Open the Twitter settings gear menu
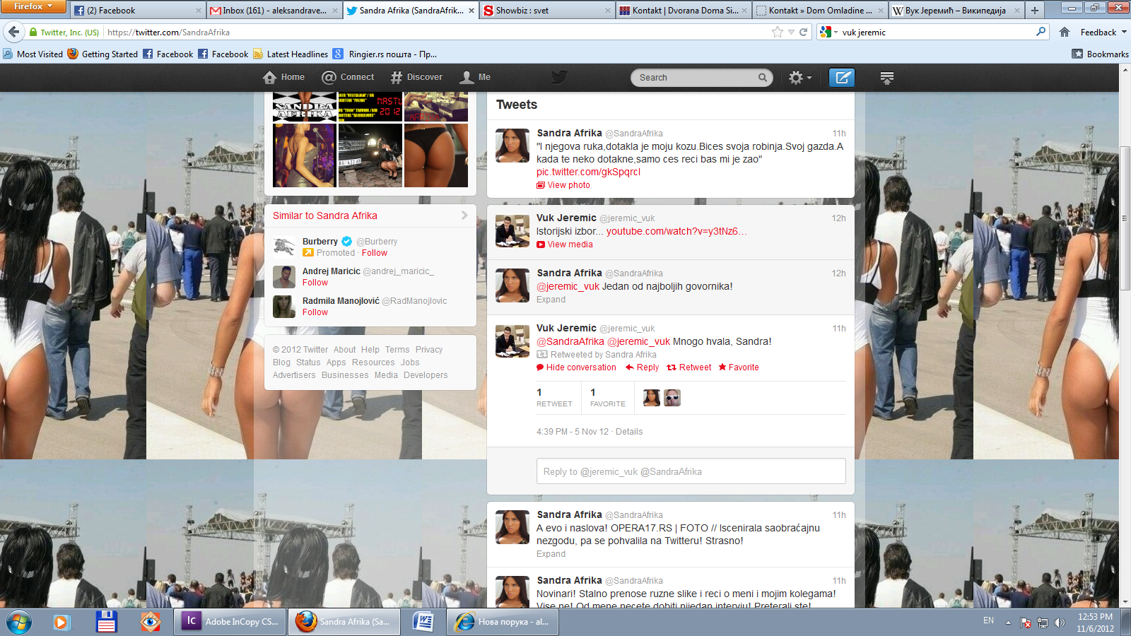Screen dimensions: 1131x636 (x=799, y=78)
